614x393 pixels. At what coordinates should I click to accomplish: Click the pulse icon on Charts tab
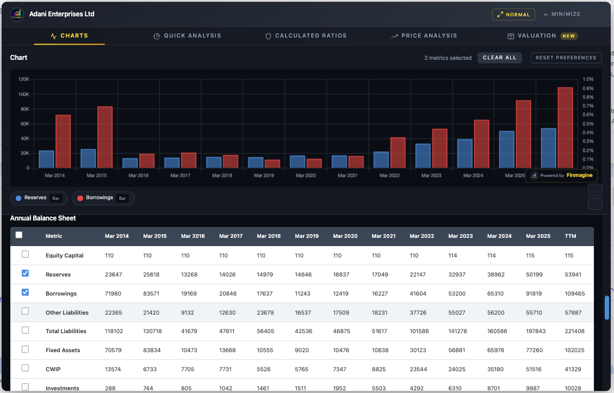53,36
